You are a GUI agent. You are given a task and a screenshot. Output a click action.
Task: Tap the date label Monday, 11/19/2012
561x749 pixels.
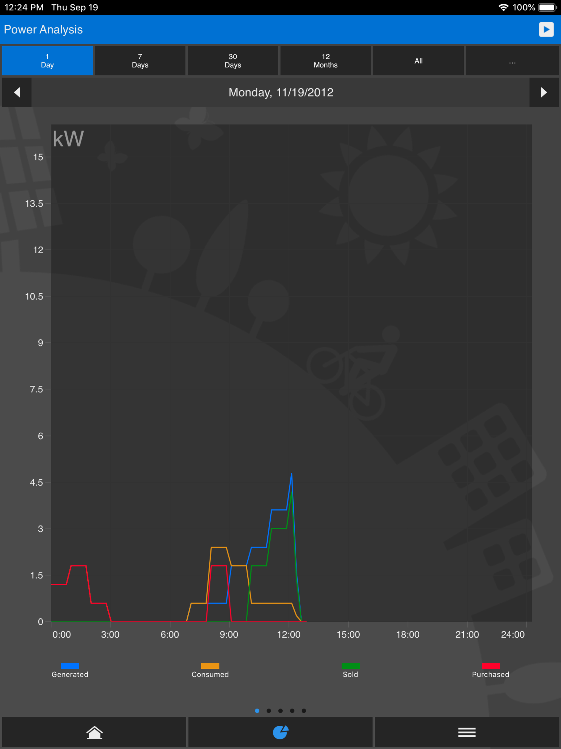pos(281,92)
